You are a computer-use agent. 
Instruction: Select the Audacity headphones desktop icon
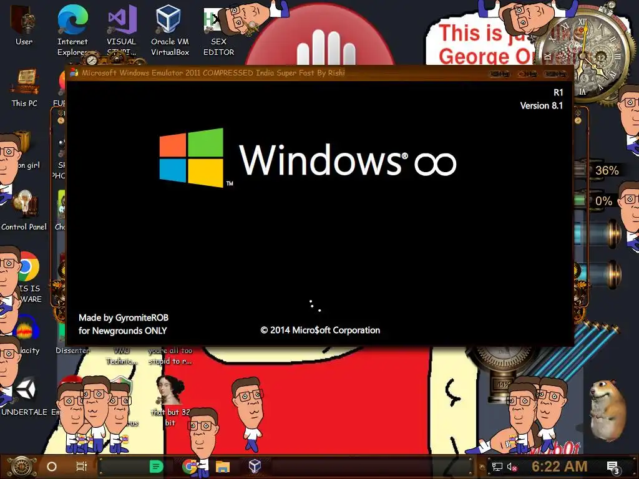pyautogui.click(x=26, y=328)
